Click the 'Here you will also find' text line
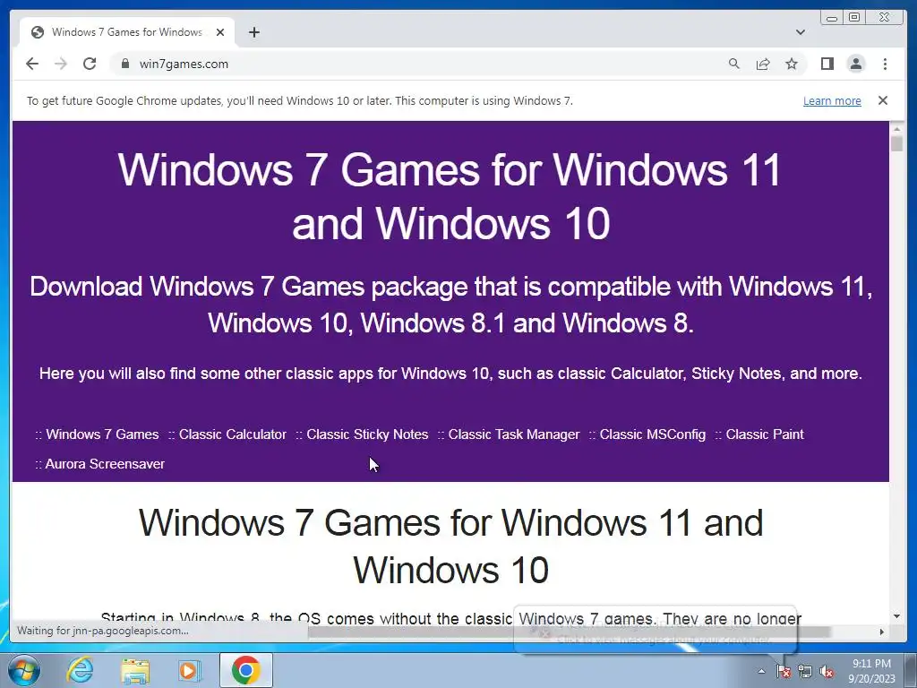Viewport: 917px width, 688px height. pos(450,374)
